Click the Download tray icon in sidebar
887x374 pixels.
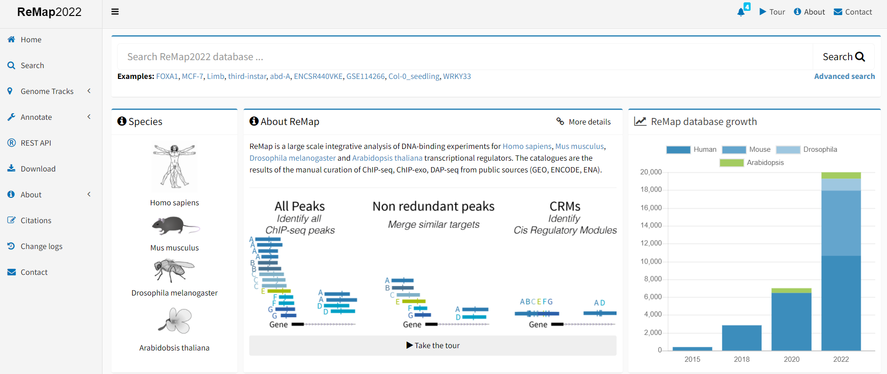[11, 168]
